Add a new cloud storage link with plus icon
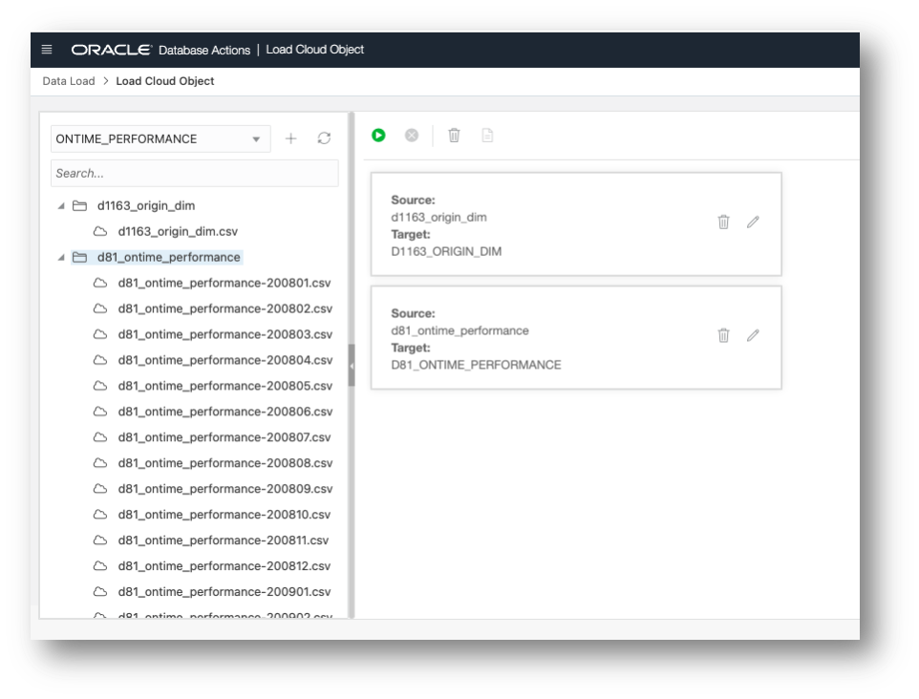 [x=291, y=138]
